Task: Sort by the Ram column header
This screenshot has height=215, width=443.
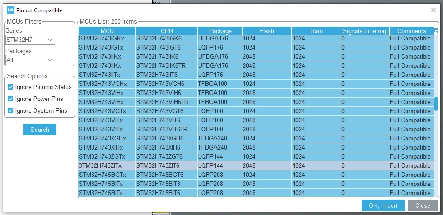Action: click(x=316, y=31)
